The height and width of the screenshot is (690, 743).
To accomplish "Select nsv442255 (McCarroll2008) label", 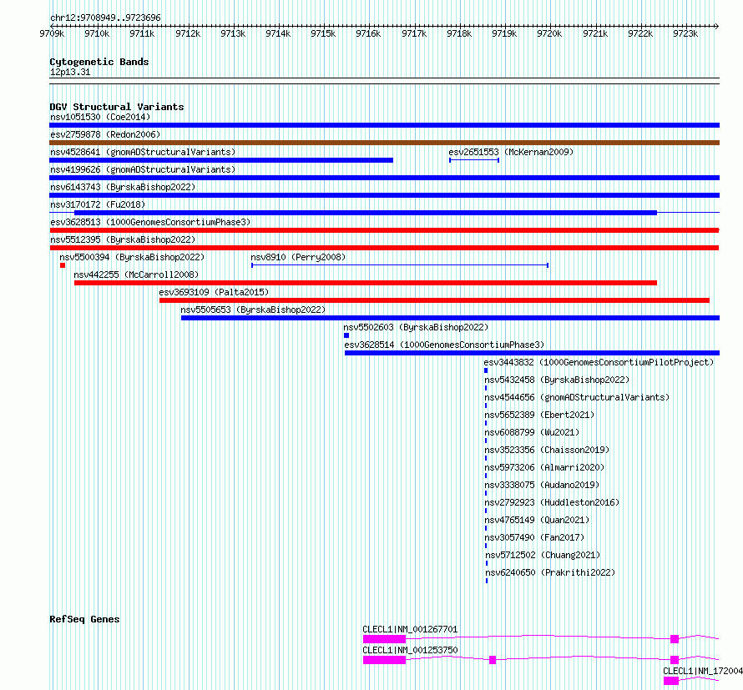I will pos(136,274).
